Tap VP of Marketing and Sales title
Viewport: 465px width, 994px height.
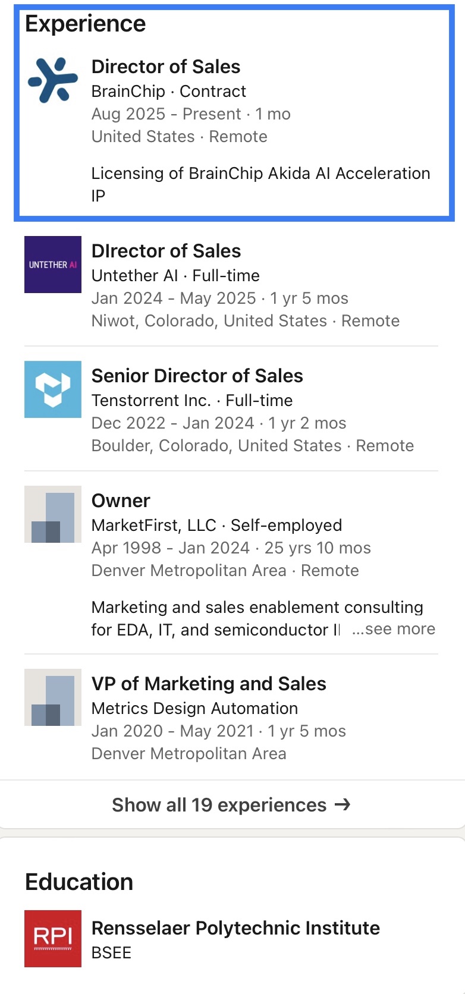click(x=209, y=684)
